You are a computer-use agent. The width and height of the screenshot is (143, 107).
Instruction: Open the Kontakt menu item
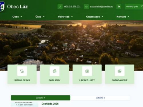[x=121, y=17]
